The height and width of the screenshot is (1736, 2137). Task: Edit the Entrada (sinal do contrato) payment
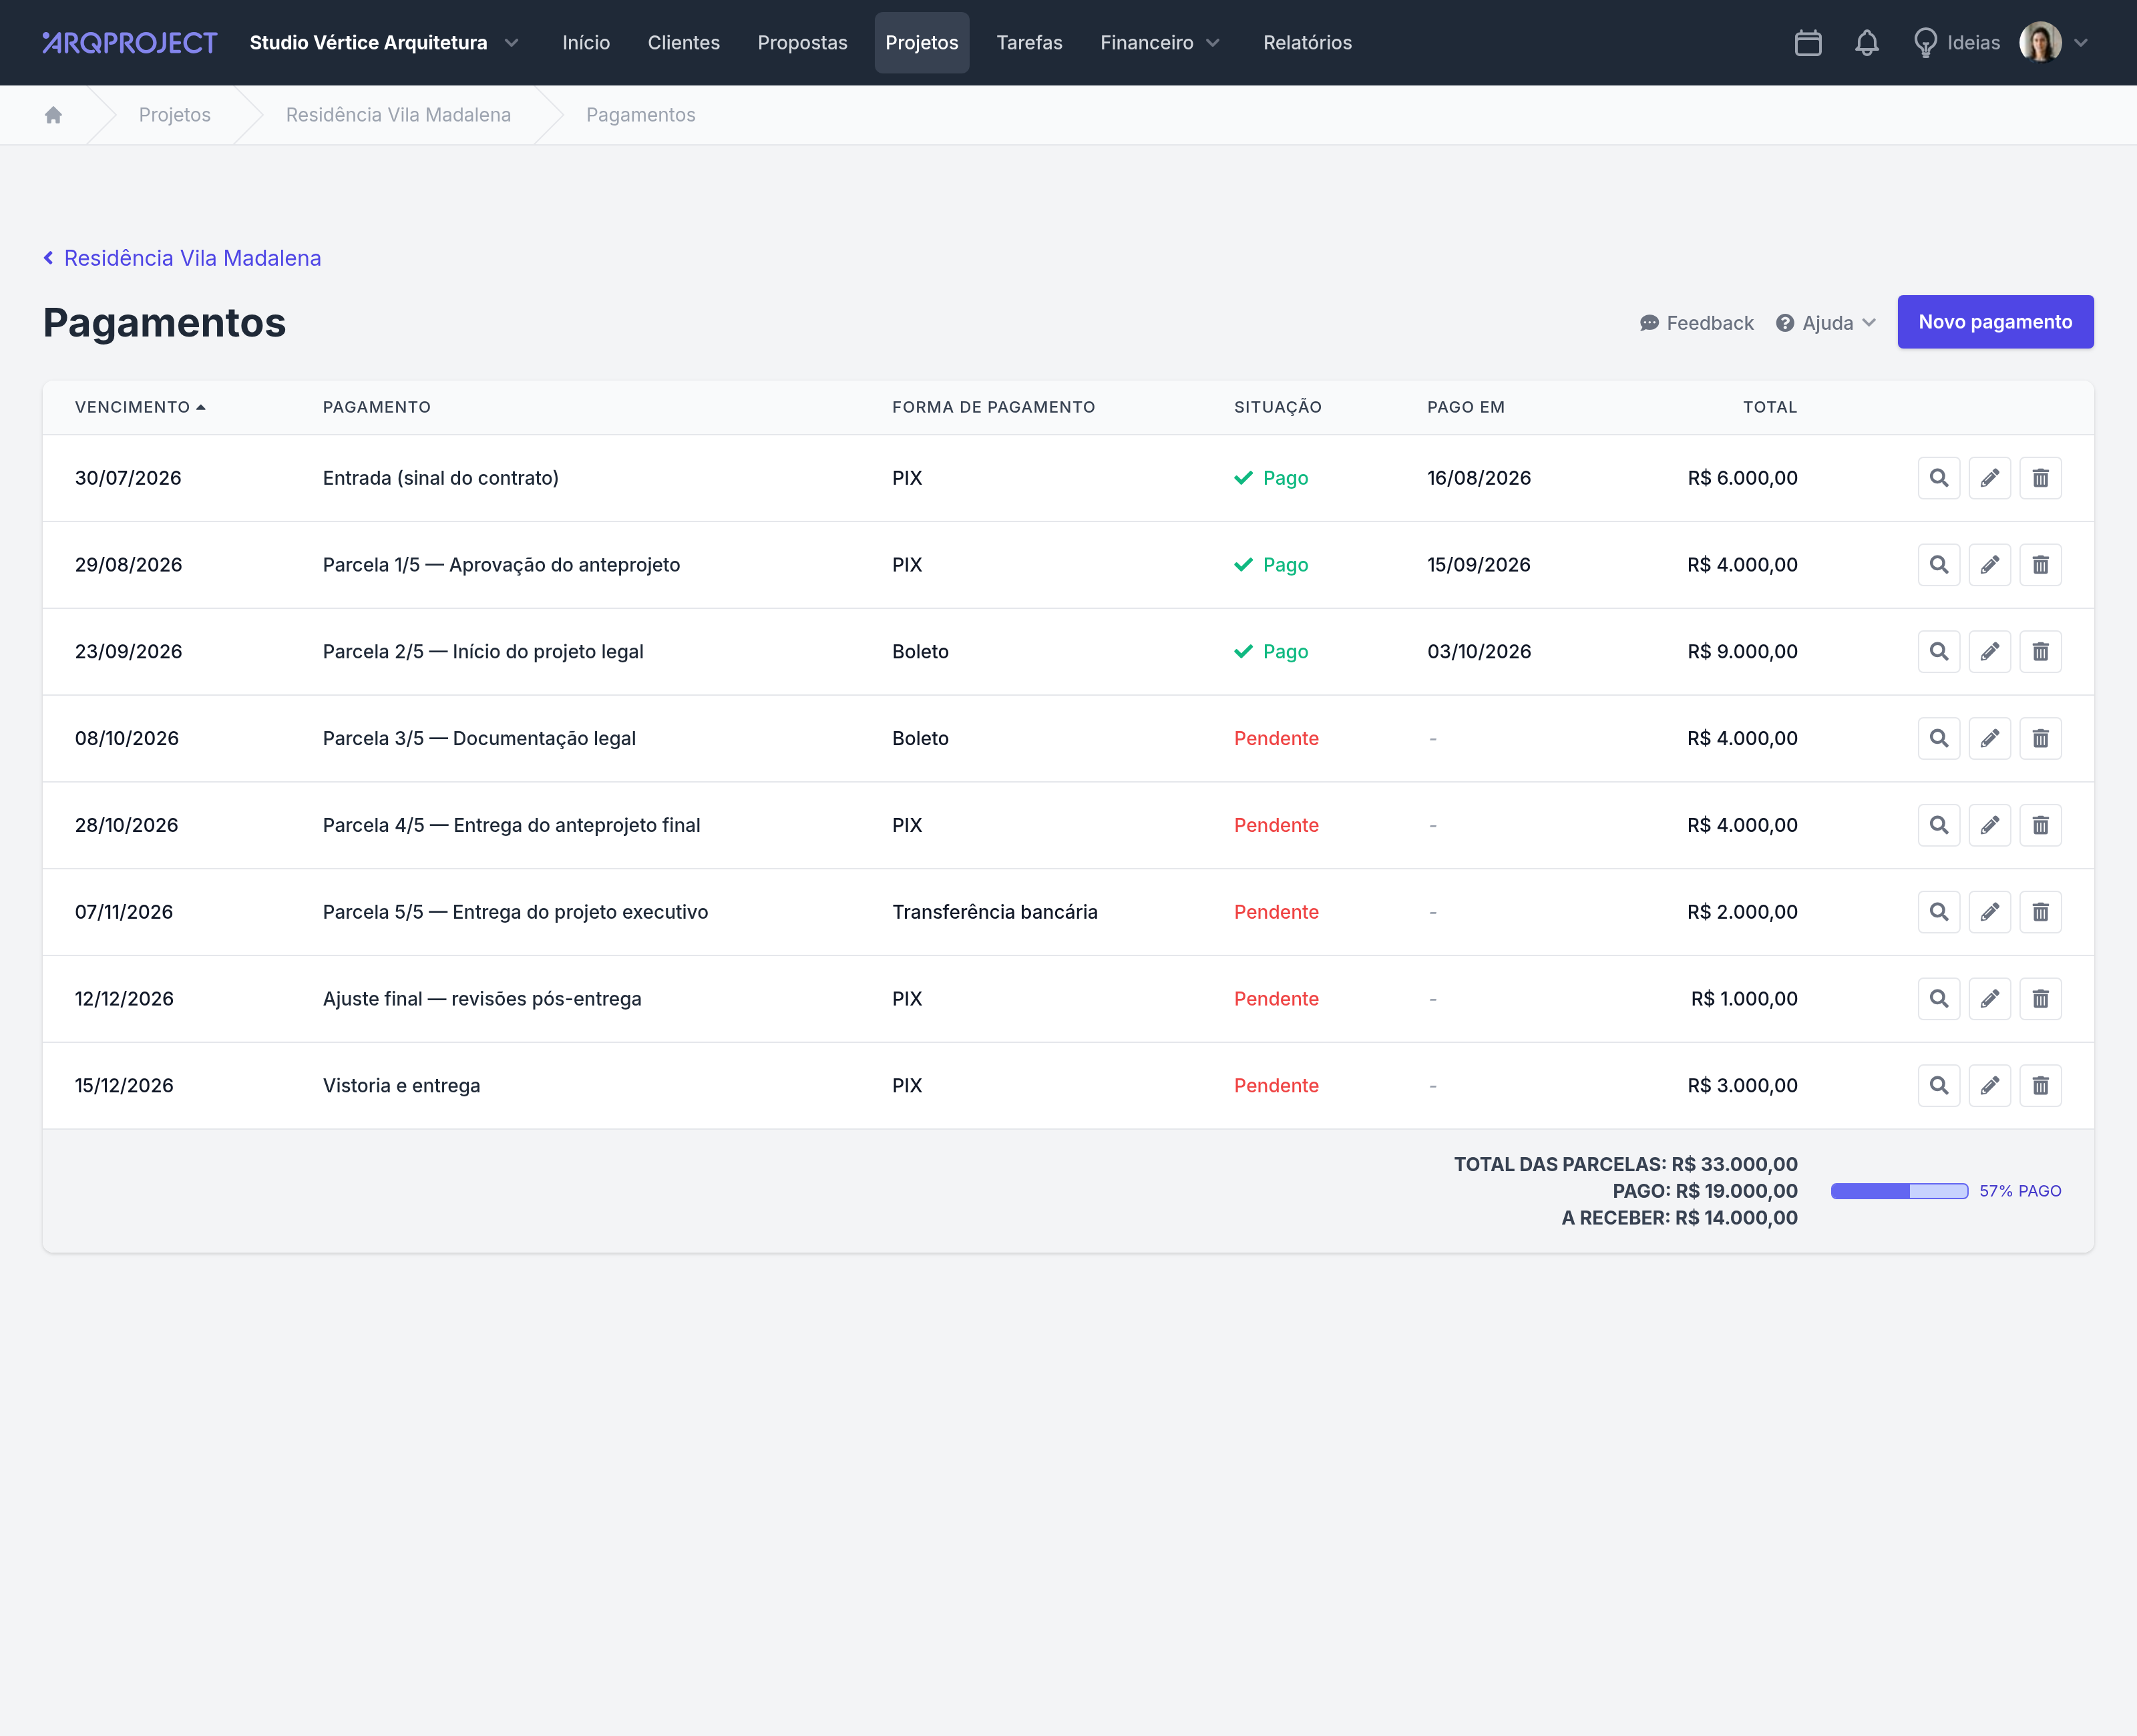click(1990, 478)
